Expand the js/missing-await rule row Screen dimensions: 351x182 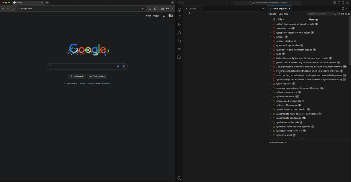click(x=270, y=135)
